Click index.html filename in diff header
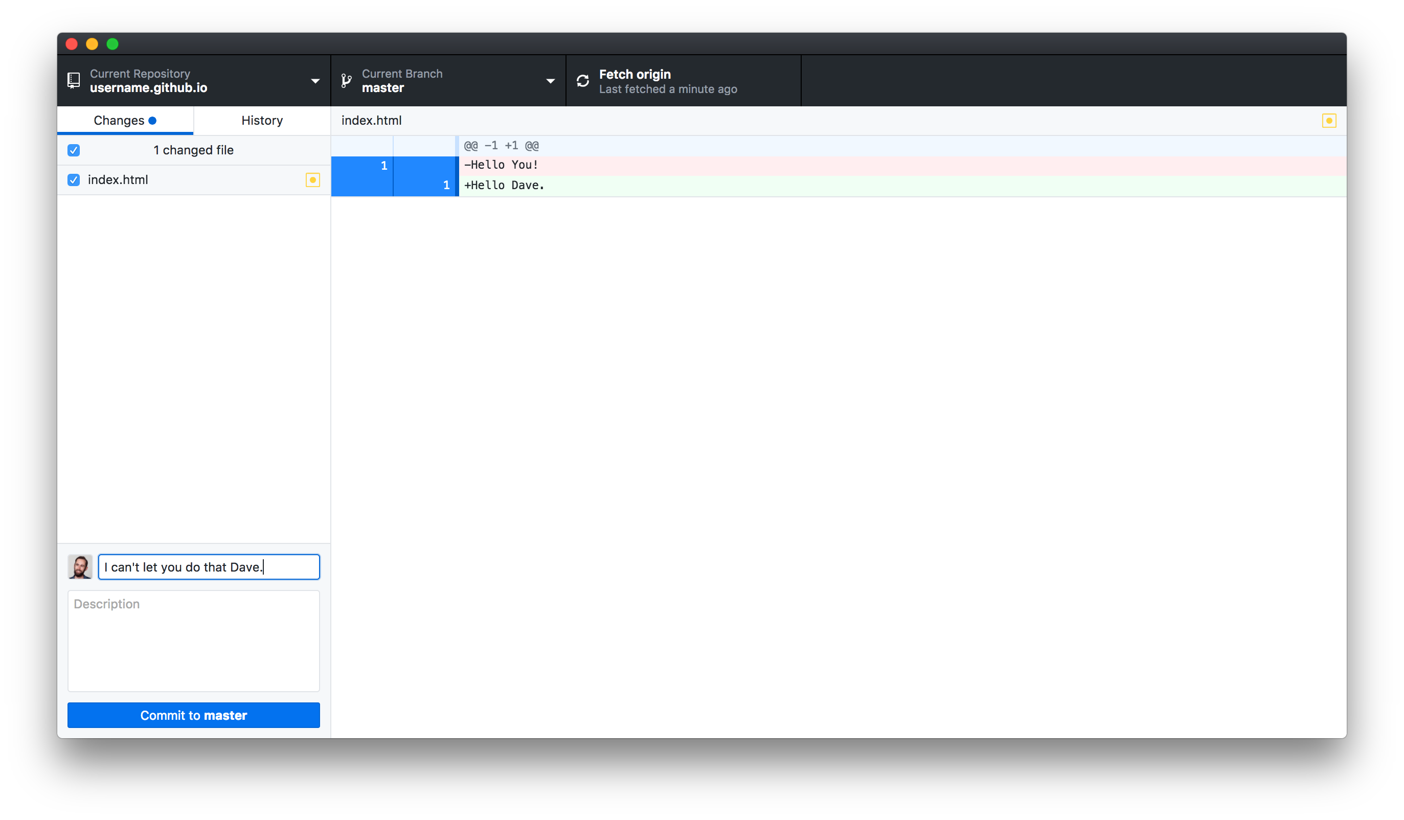The width and height of the screenshot is (1404, 820). click(x=372, y=120)
